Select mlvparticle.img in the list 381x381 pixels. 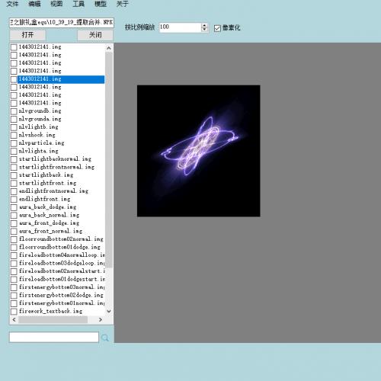42,143
